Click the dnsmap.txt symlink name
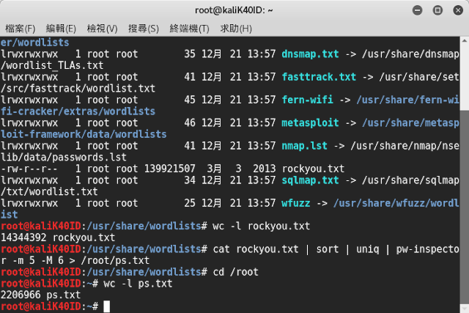The width and height of the screenshot is (469, 313). (310, 54)
